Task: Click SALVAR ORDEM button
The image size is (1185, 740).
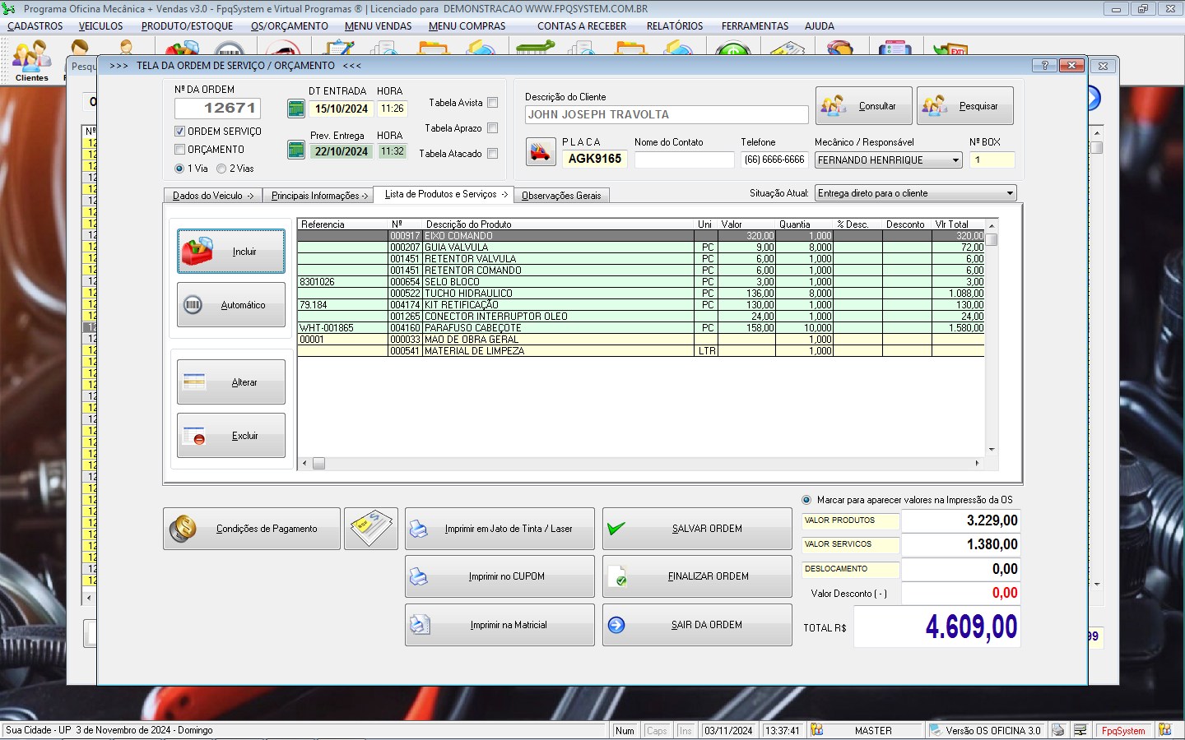Action: click(x=697, y=529)
